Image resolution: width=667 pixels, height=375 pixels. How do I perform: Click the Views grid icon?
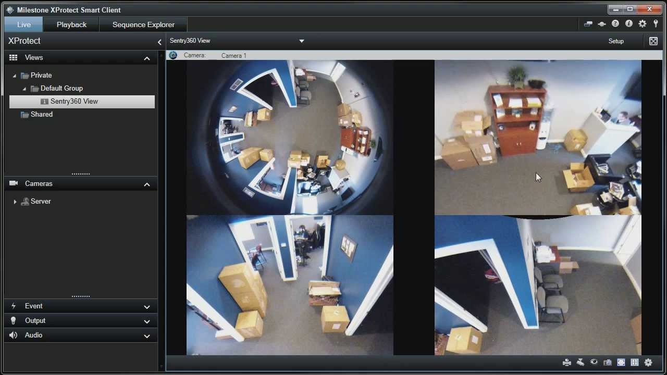pyautogui.click(x=14, y=58)
